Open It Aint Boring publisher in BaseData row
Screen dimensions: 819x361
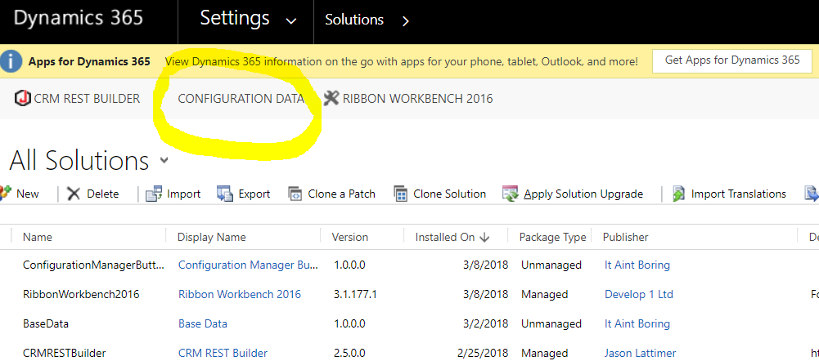(x=637, y=323)
